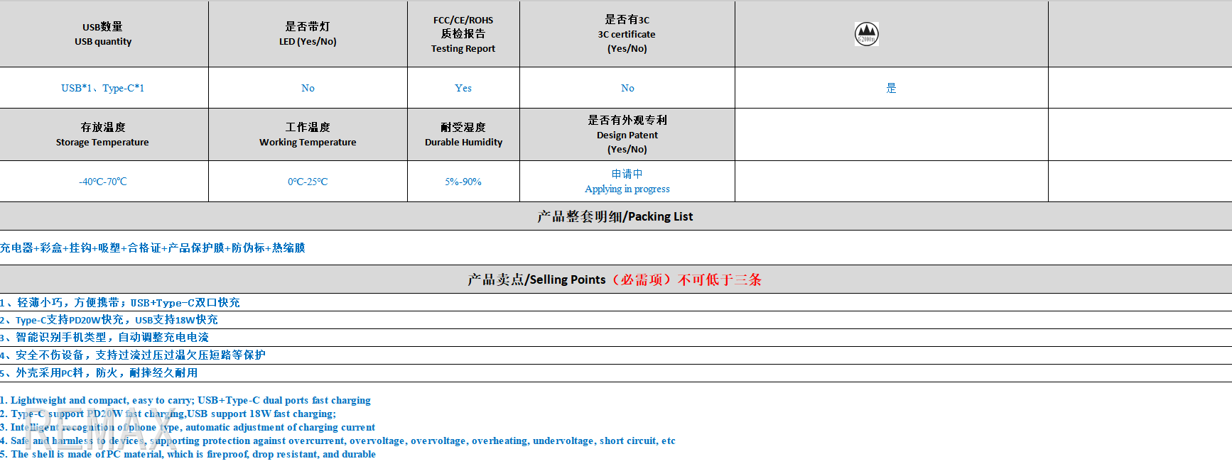Select the Design Patent header cell
Image resolution: width=1232 pixels, height=471 pixels.
point(627,134)
